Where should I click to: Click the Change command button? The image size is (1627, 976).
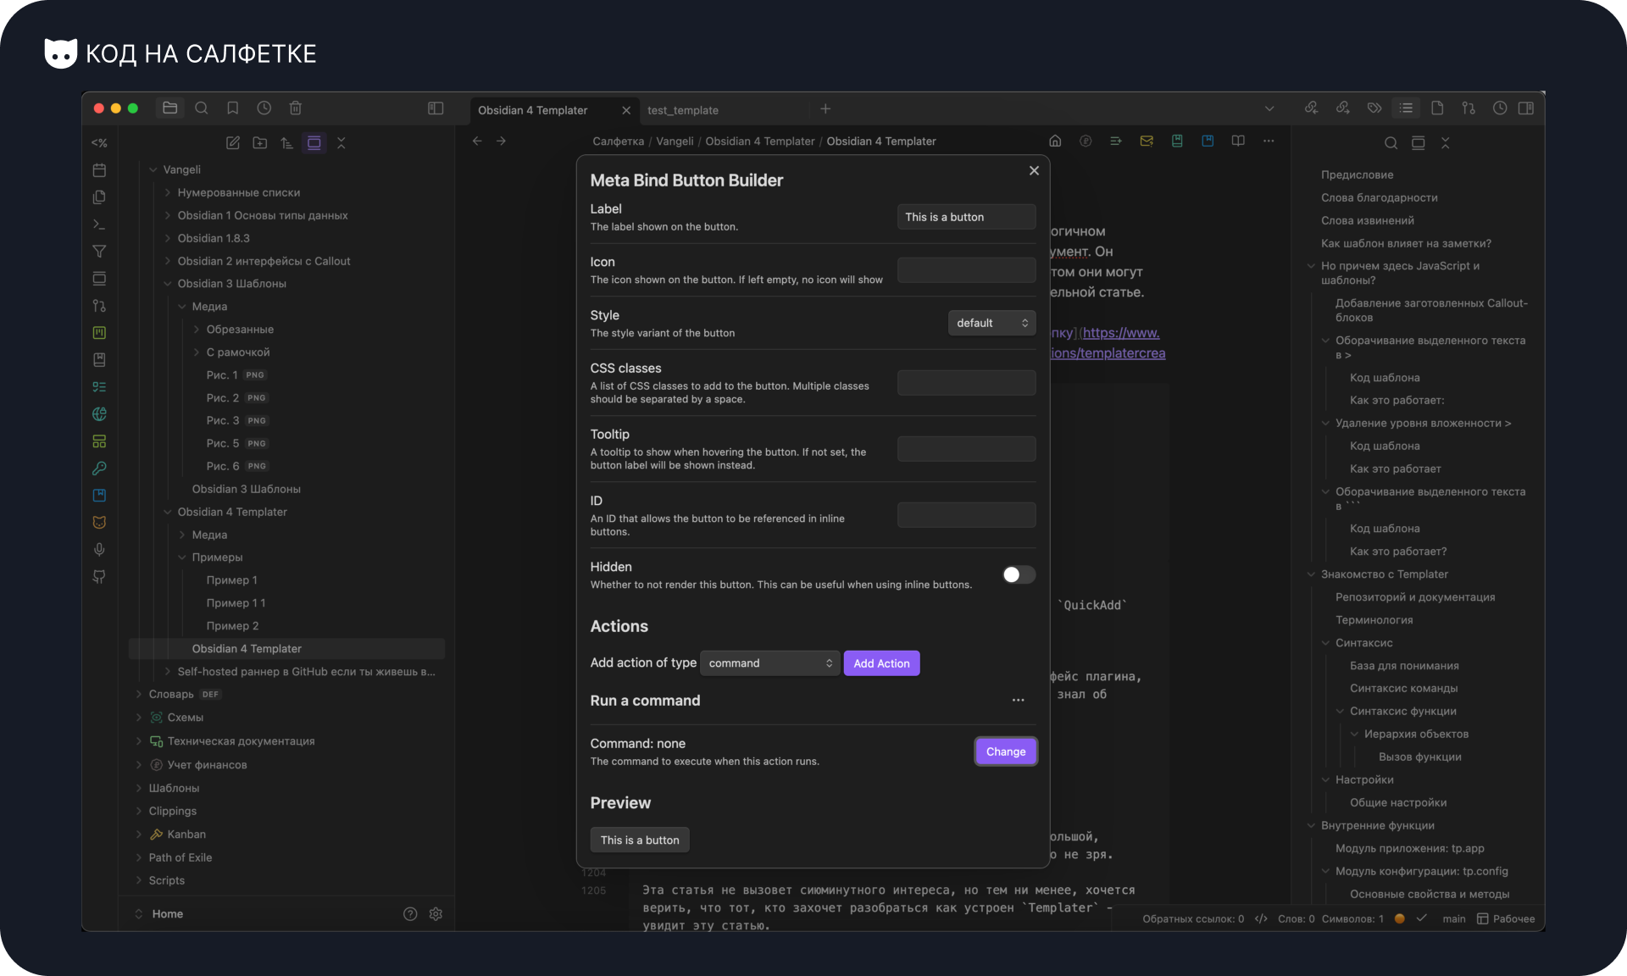1006,751
